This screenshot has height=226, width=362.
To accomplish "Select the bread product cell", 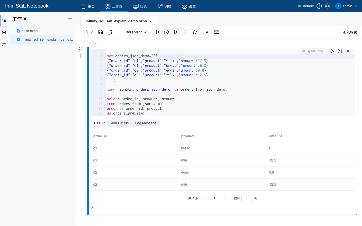I will 186,148.
